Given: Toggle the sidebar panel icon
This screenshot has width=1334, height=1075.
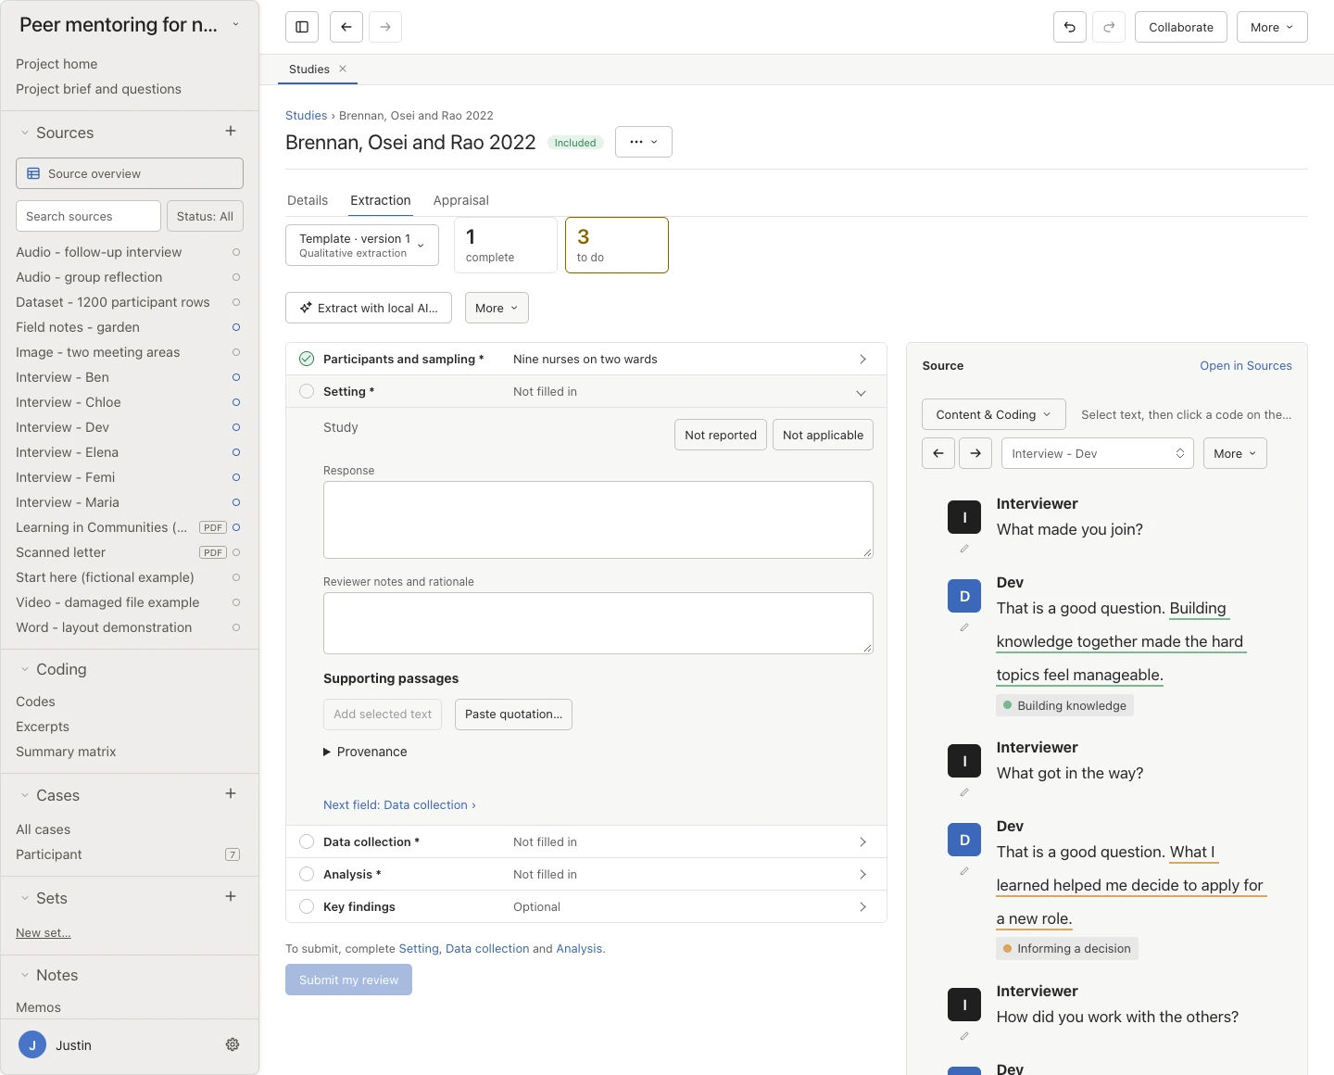Looking at the screenshot, I should [x=302, y=27].
